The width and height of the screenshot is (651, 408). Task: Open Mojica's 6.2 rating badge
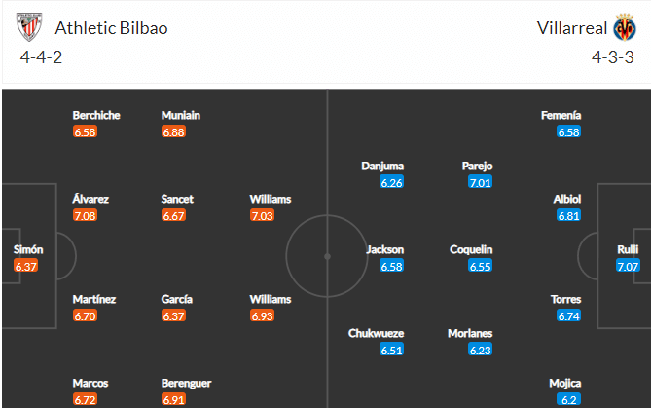click(569, 399)
